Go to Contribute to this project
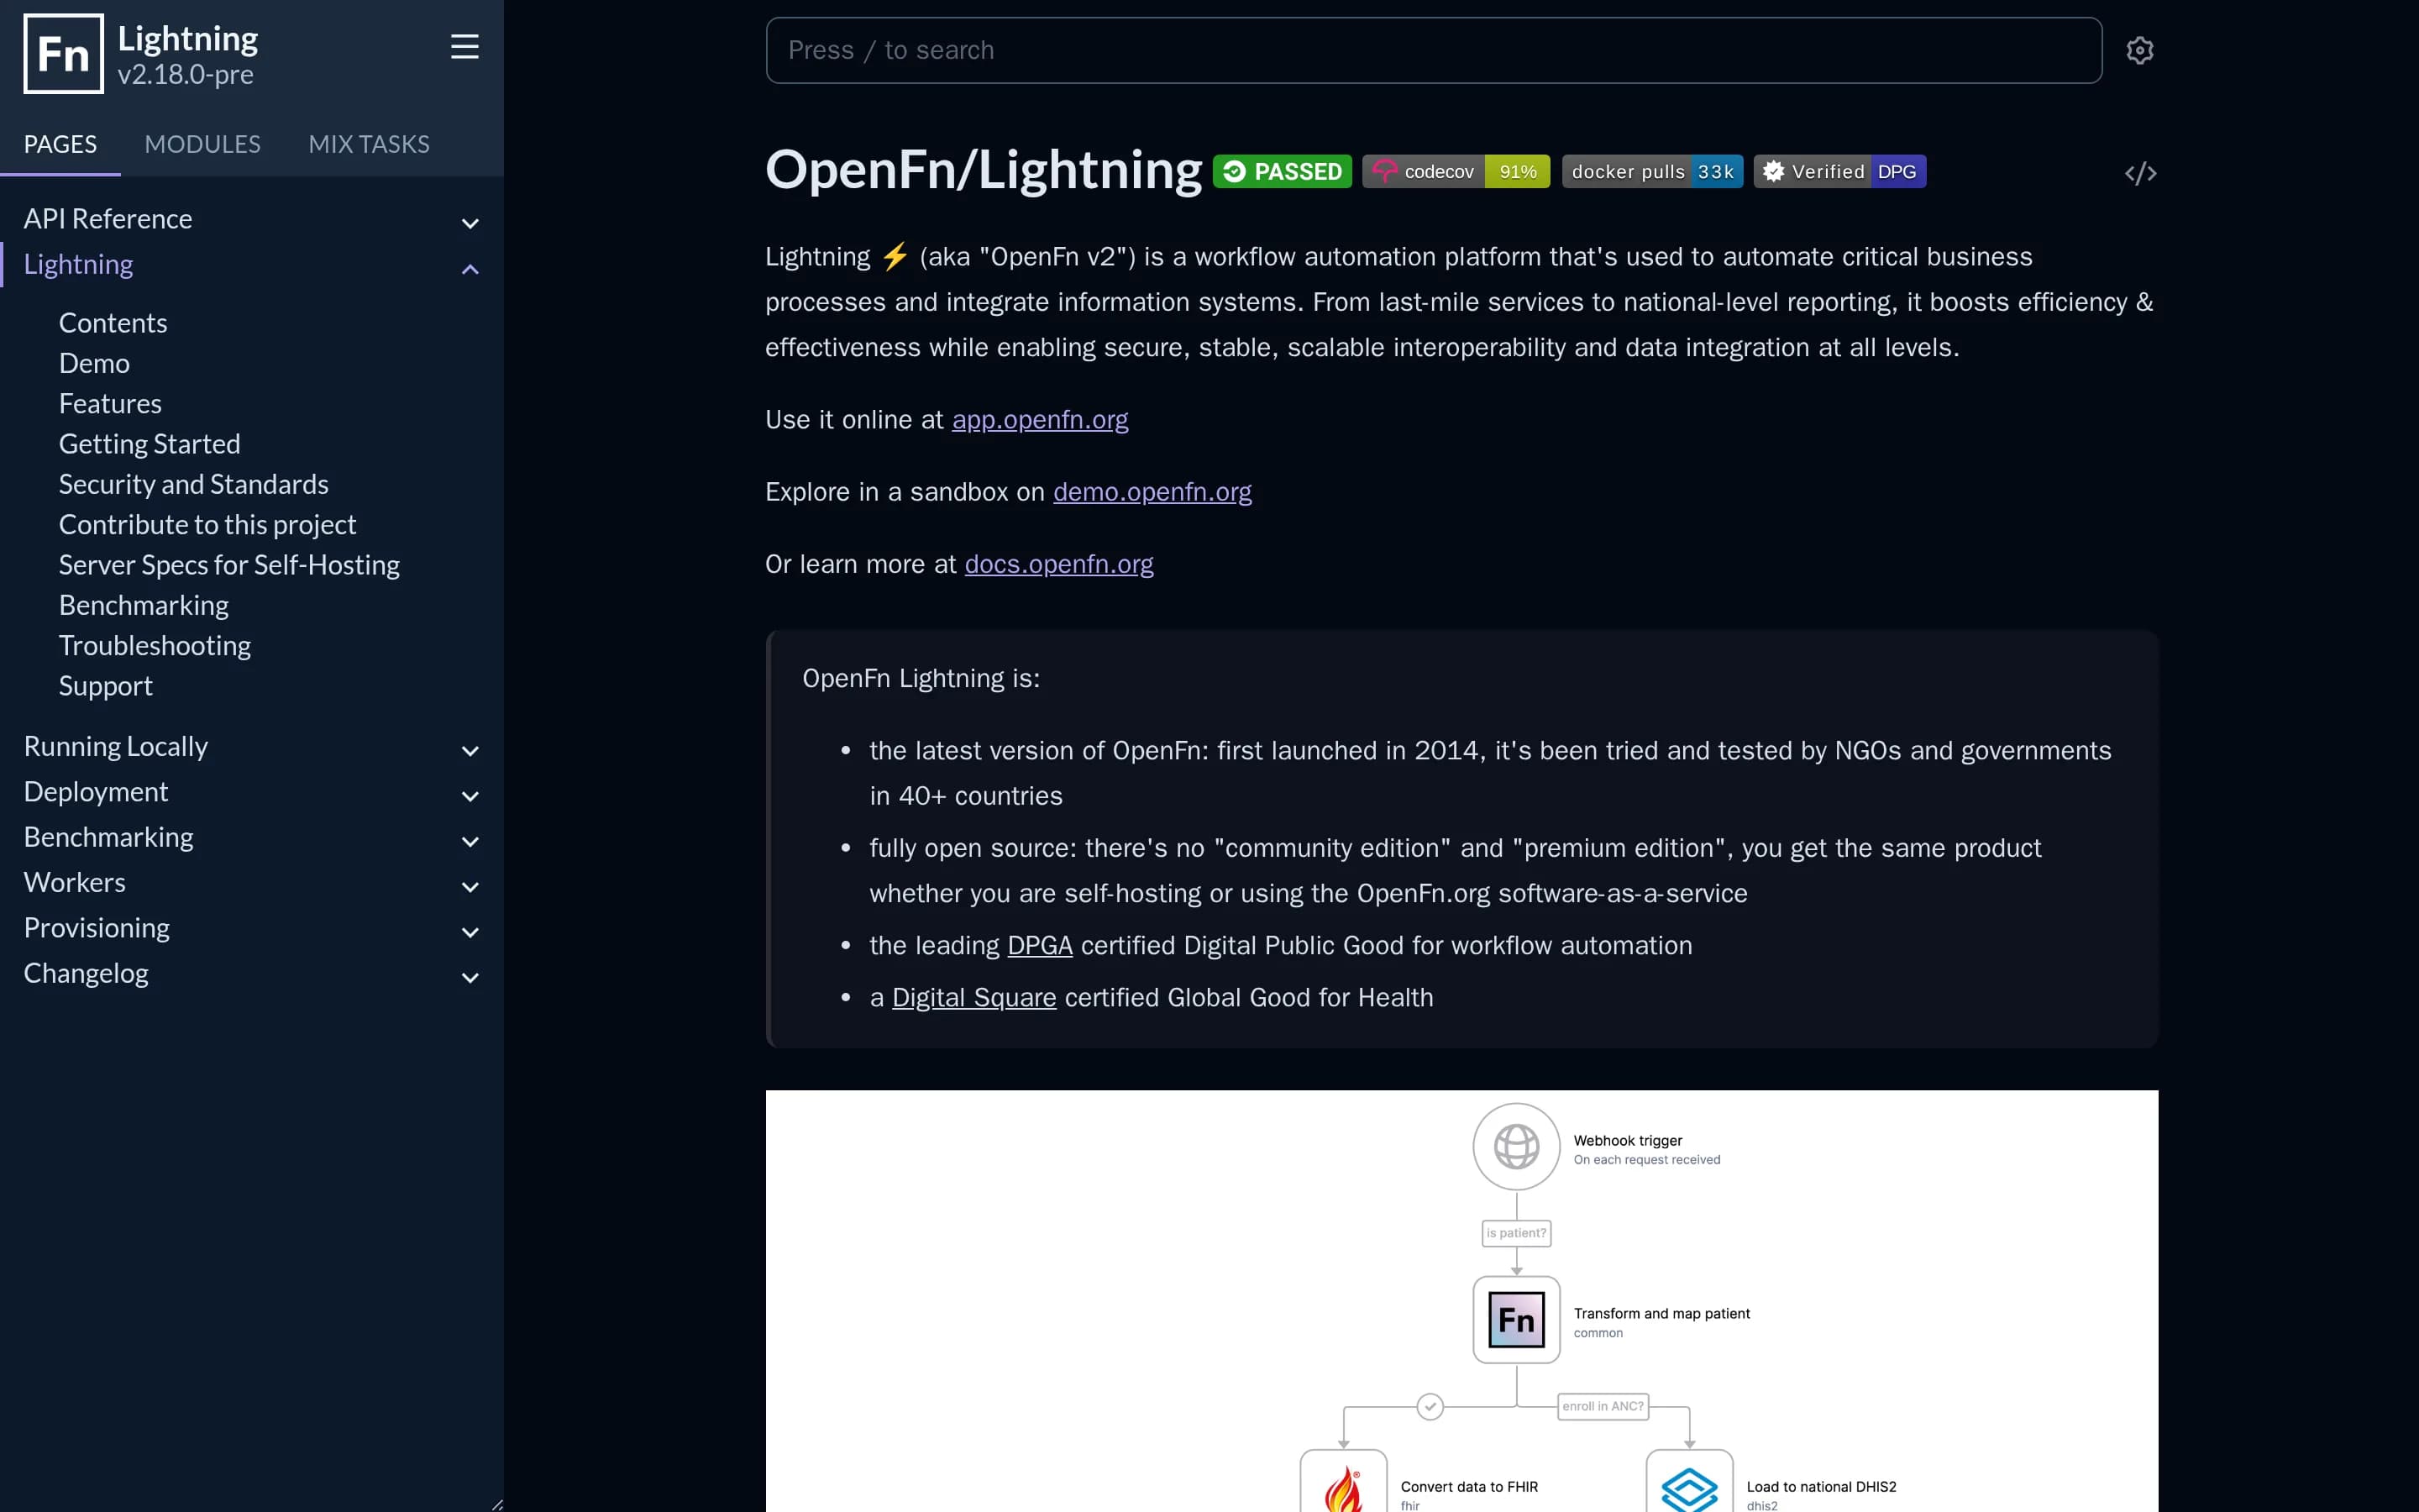The image size is (2419, 1512). (x=208, y=525)
